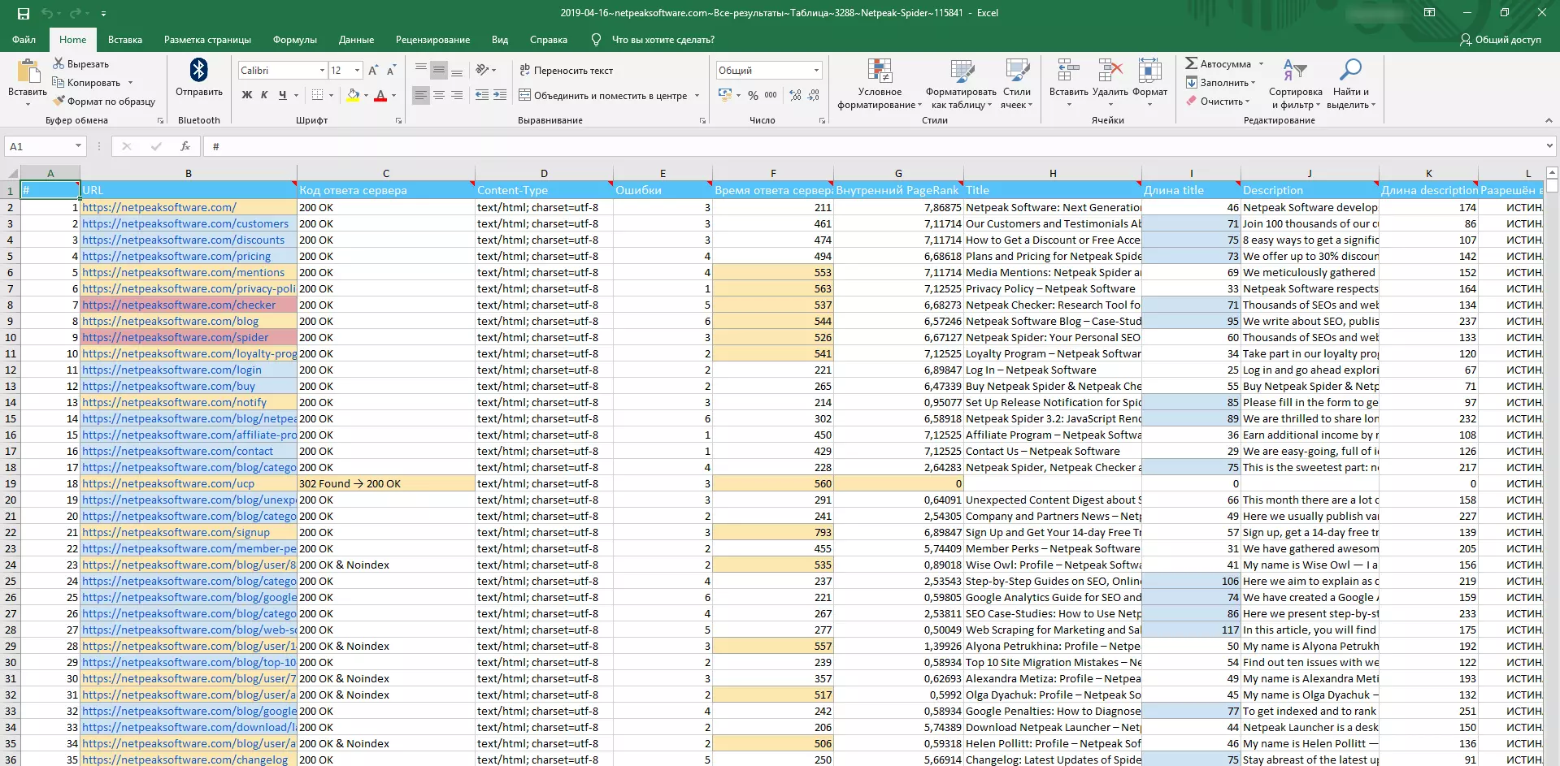The height and width of the screenshot is (766, 1560).
Task: Open the font size dropdown
Action: (x=357, y=71)
